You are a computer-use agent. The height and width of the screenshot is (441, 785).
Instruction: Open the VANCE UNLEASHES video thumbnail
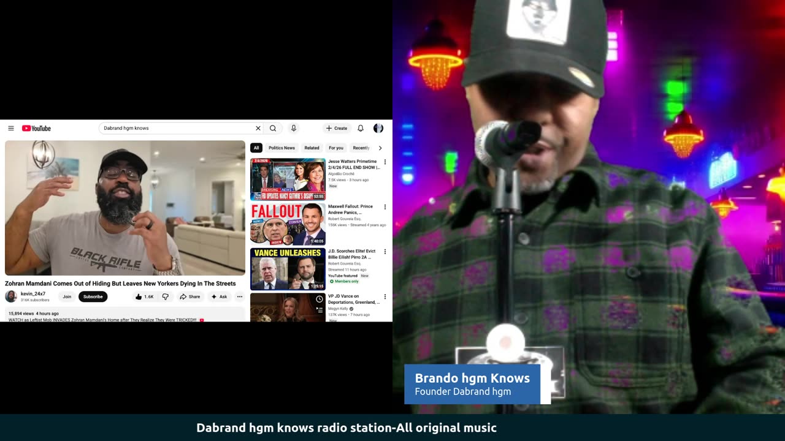[x=288, y=269]
